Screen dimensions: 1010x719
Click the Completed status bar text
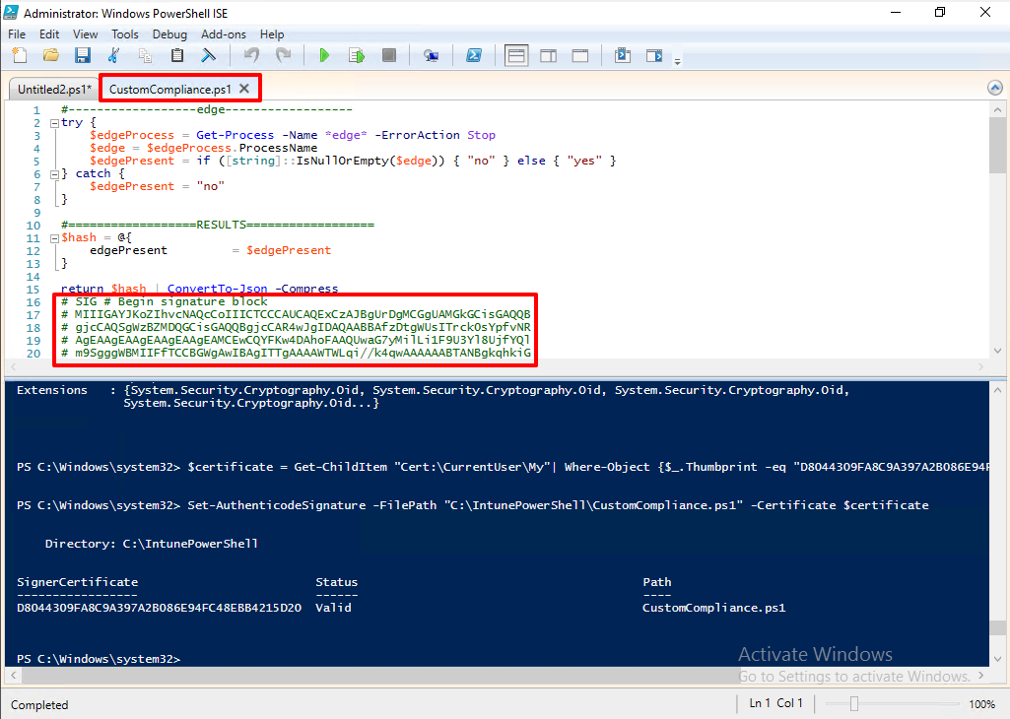click(39, 705)
